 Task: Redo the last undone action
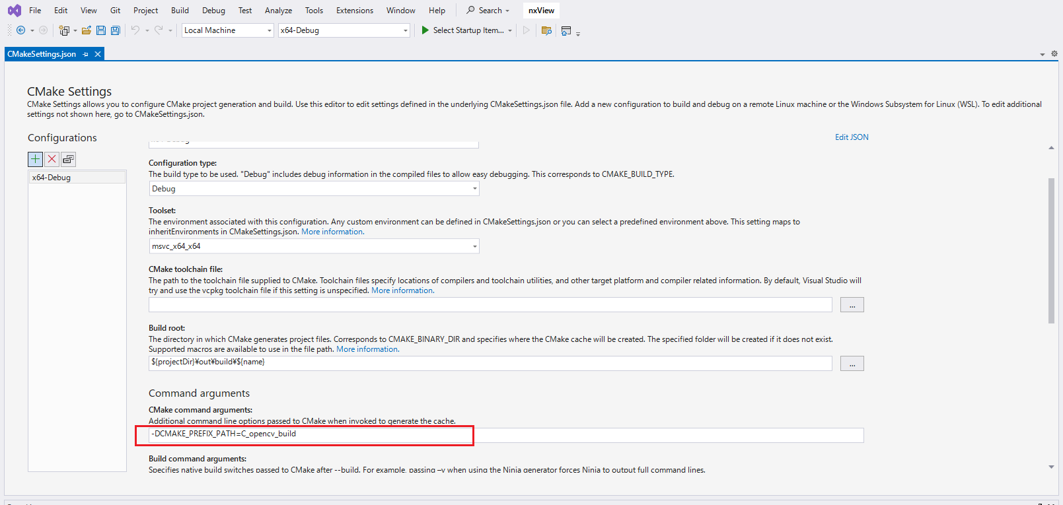click(x=159, y=30)
